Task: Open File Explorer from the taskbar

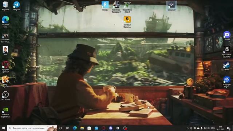Action: [82, 128]
